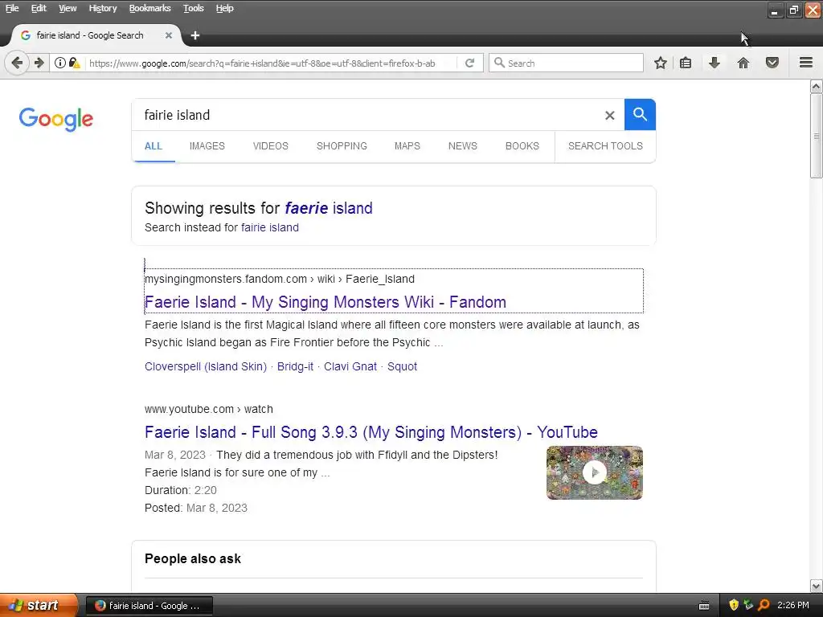This screenshot has height=617, width=823.
Task: Click the page scroll-up arrow
Action: [817, 86]
